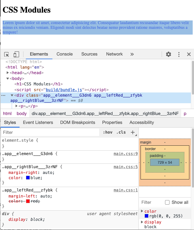
Task: Open the Sources tab
Action: point(89,54)
